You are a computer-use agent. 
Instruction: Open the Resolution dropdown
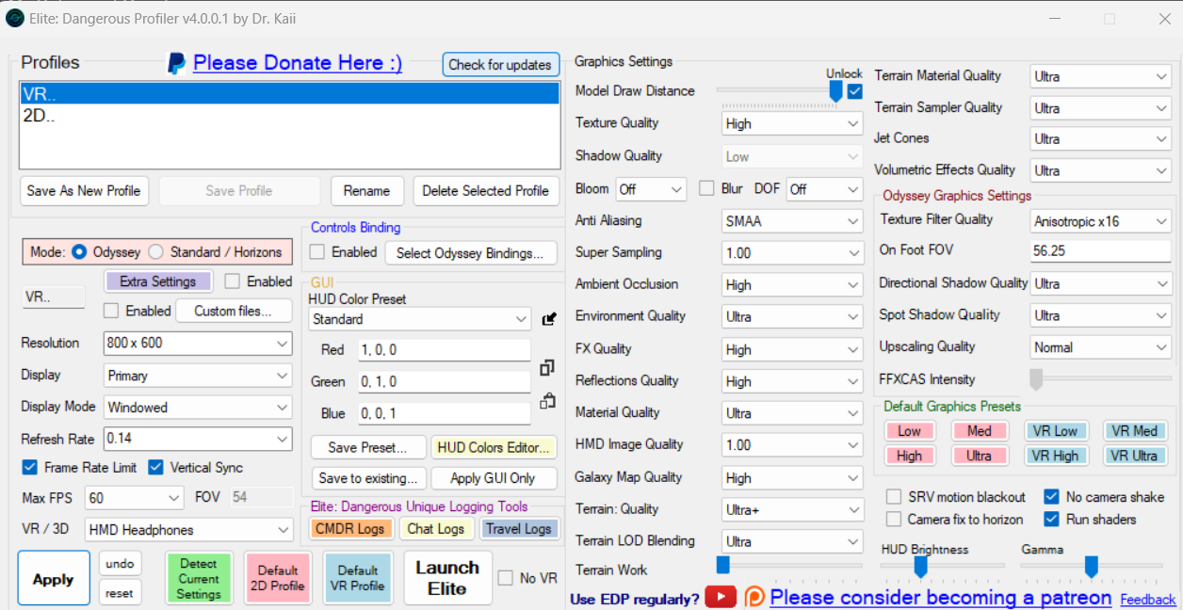pyautogui.click(x=198, y=344)
